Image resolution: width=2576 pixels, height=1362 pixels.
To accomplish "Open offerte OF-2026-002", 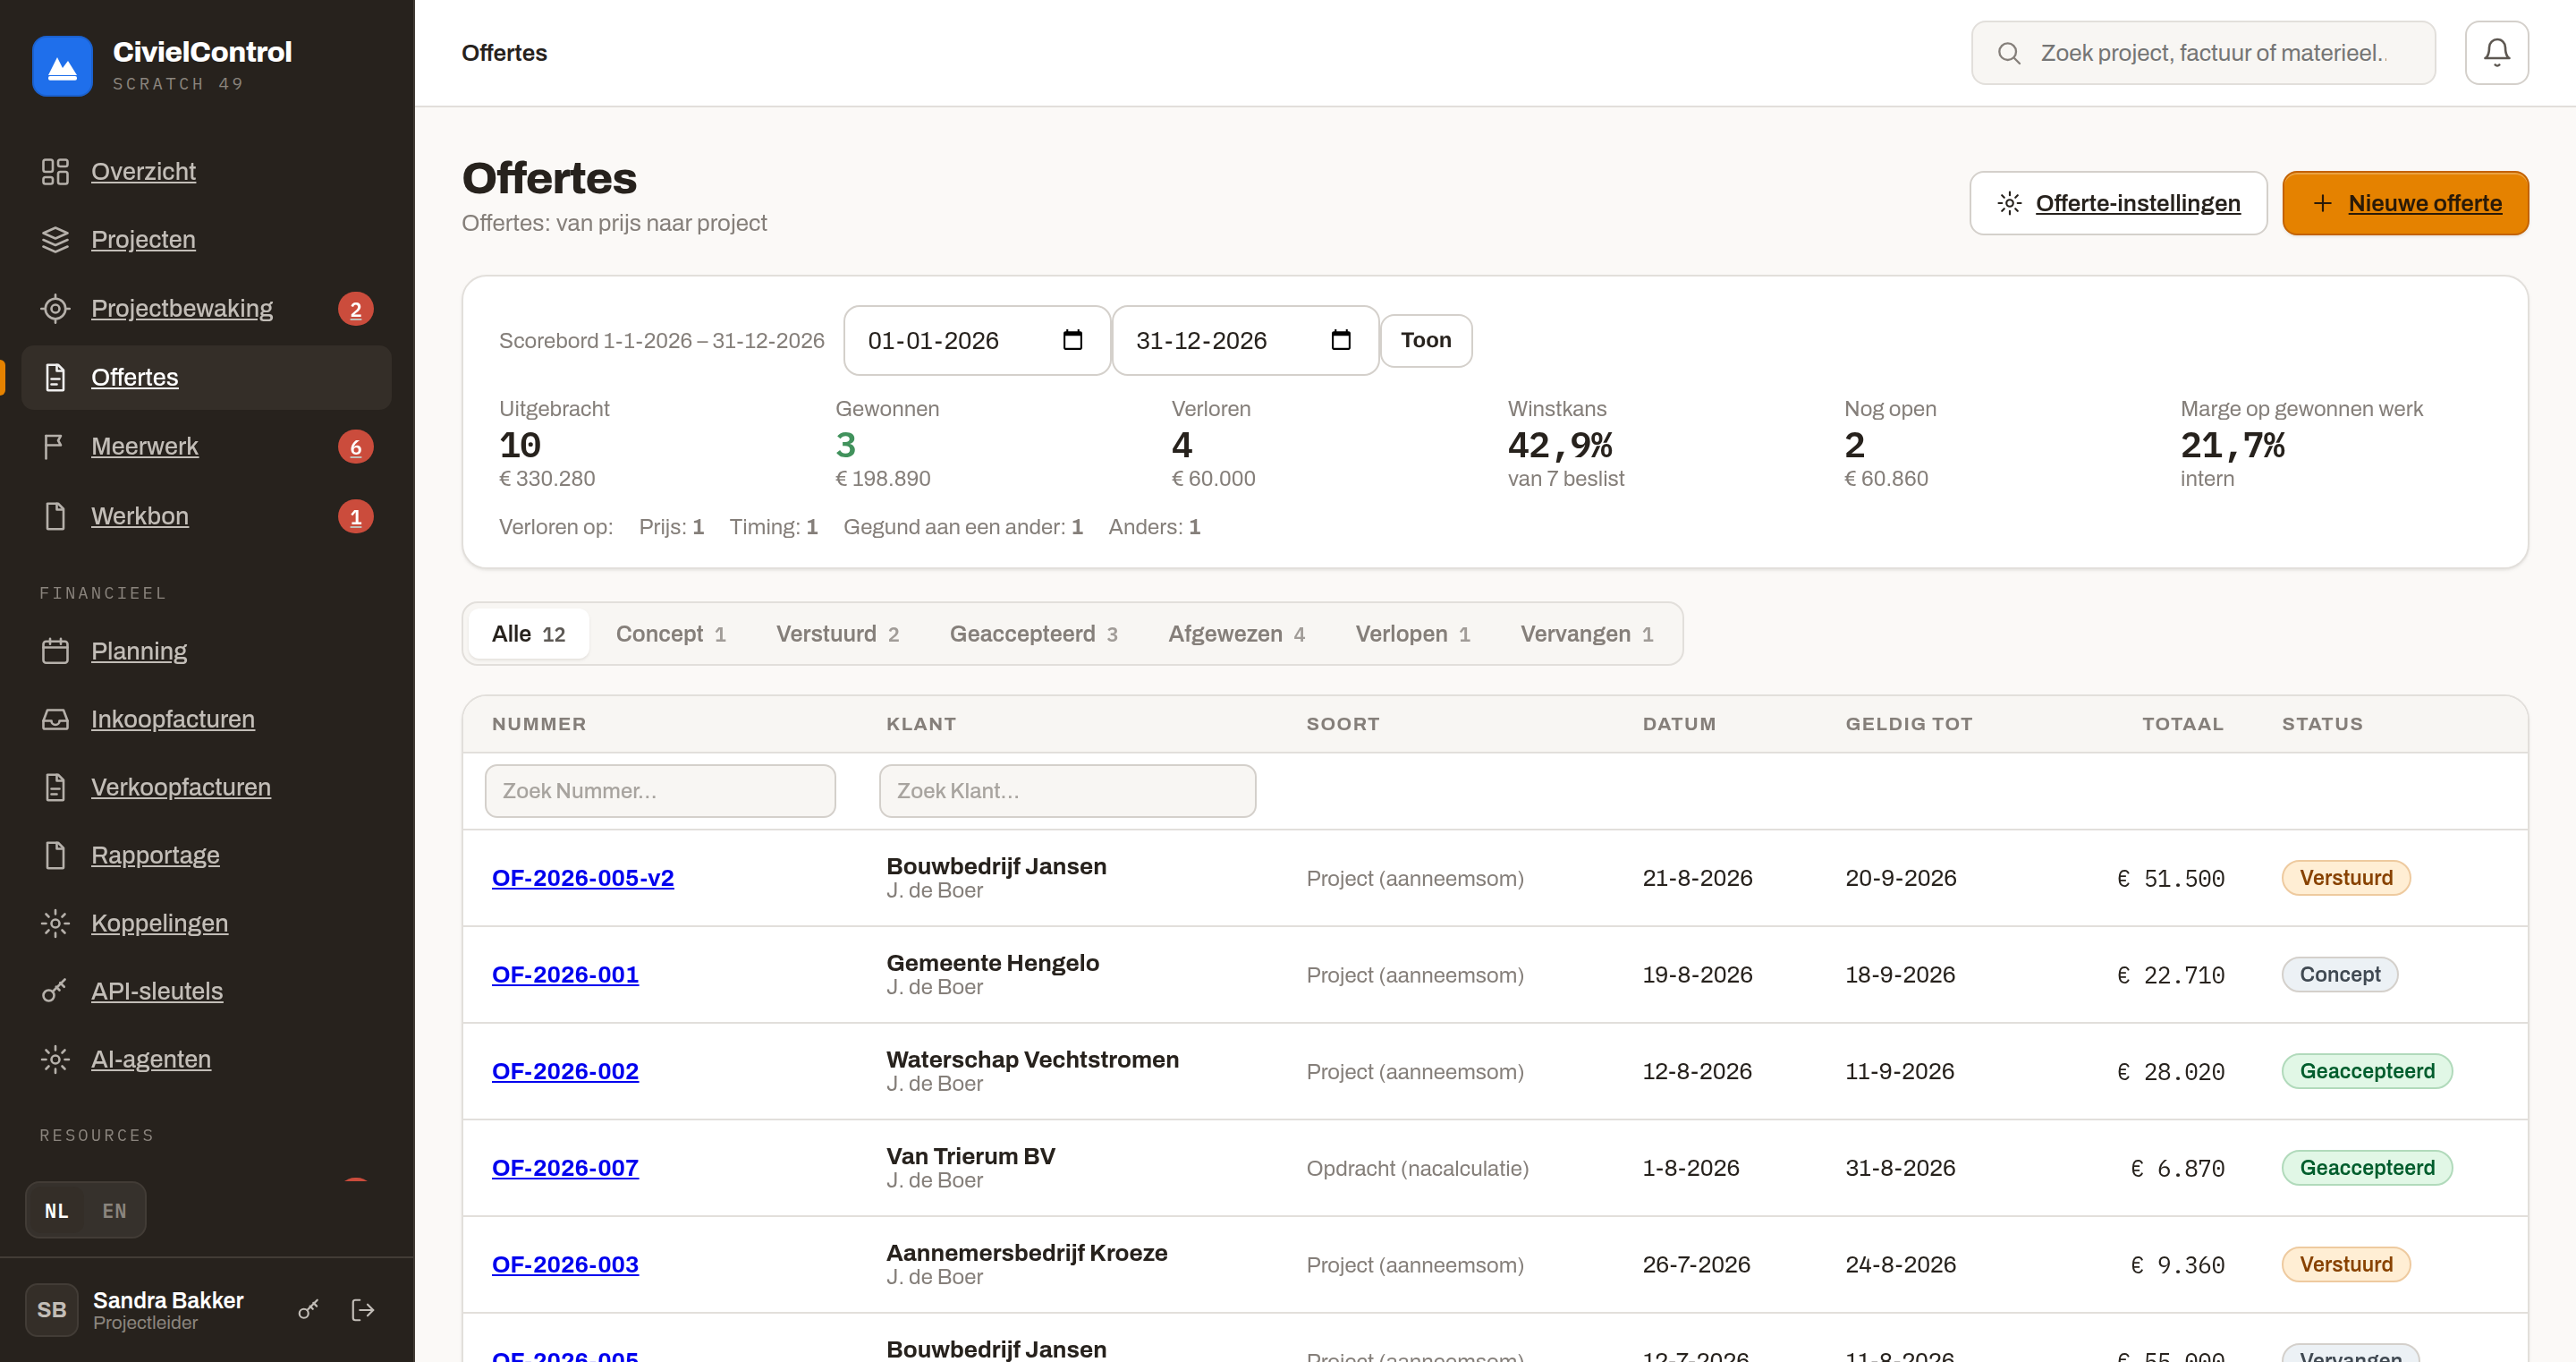I will pos(565,1071).
